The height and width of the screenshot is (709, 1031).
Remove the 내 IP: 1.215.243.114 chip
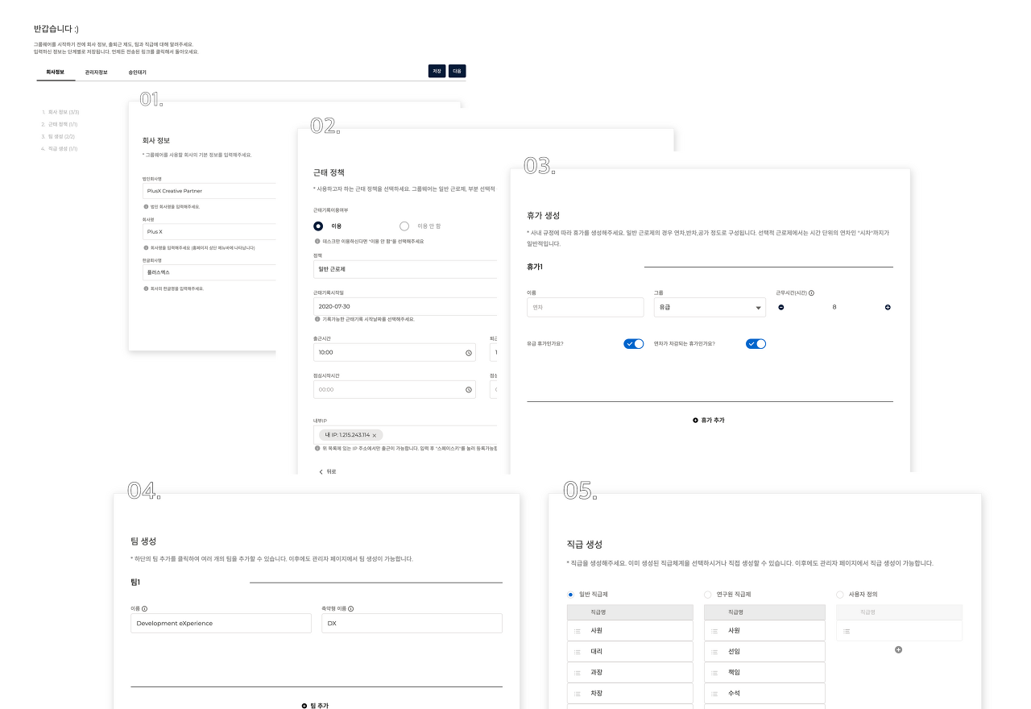pyautogui.click(x=374, y=435)
